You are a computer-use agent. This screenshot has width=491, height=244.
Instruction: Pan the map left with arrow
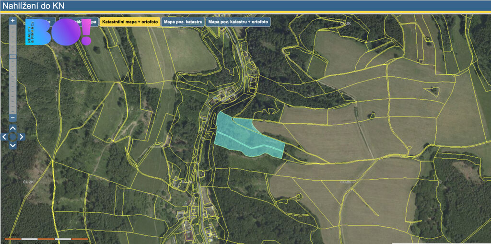point(4,137)
